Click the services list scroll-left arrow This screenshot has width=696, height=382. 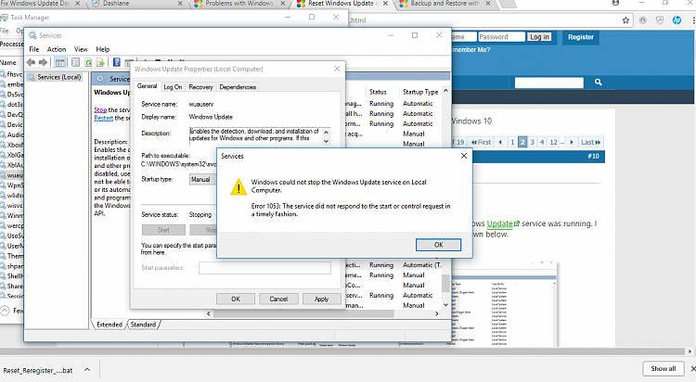pos(209,313)
